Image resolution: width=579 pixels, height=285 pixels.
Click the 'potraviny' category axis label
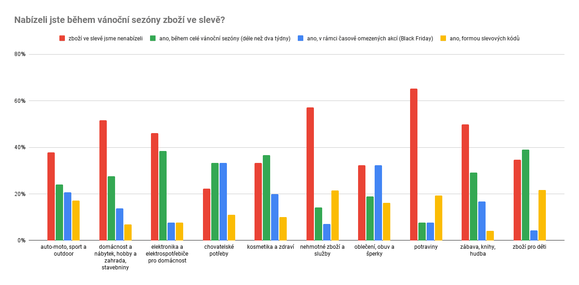click(426, 247)
